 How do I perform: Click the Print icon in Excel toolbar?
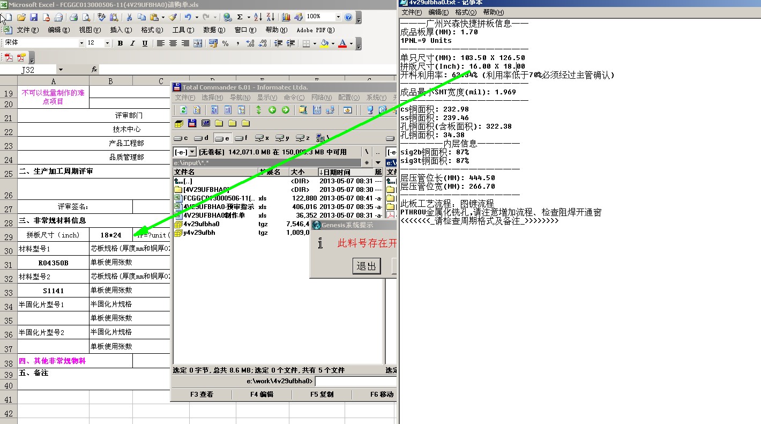74,17
